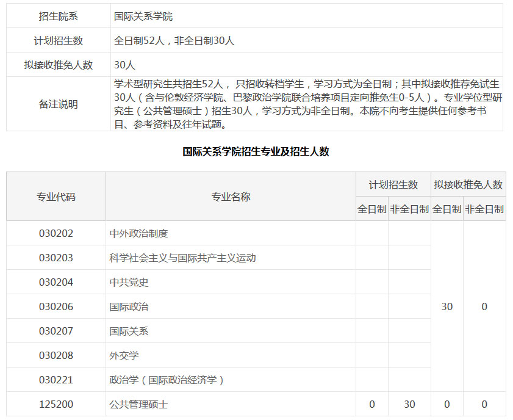Click the 030203 major code
Image resolution: width=513 pixels, height=420 pixels.
pyautogui.click(x=56, y=258)
